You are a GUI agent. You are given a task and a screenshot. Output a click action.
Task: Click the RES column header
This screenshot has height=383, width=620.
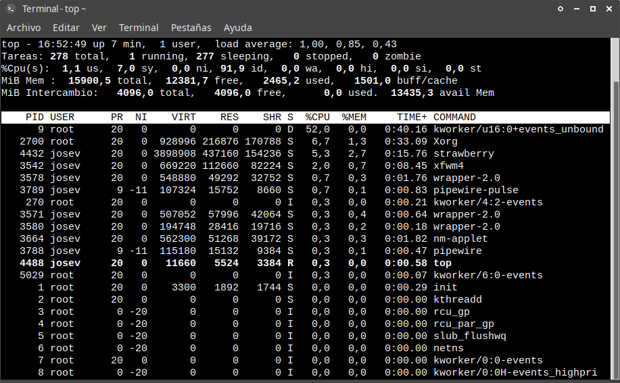click(229, 118)
